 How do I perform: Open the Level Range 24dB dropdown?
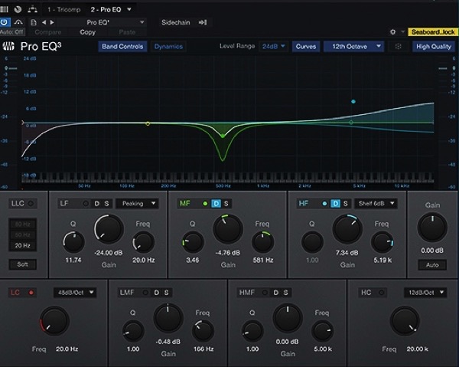click(273, 46)
